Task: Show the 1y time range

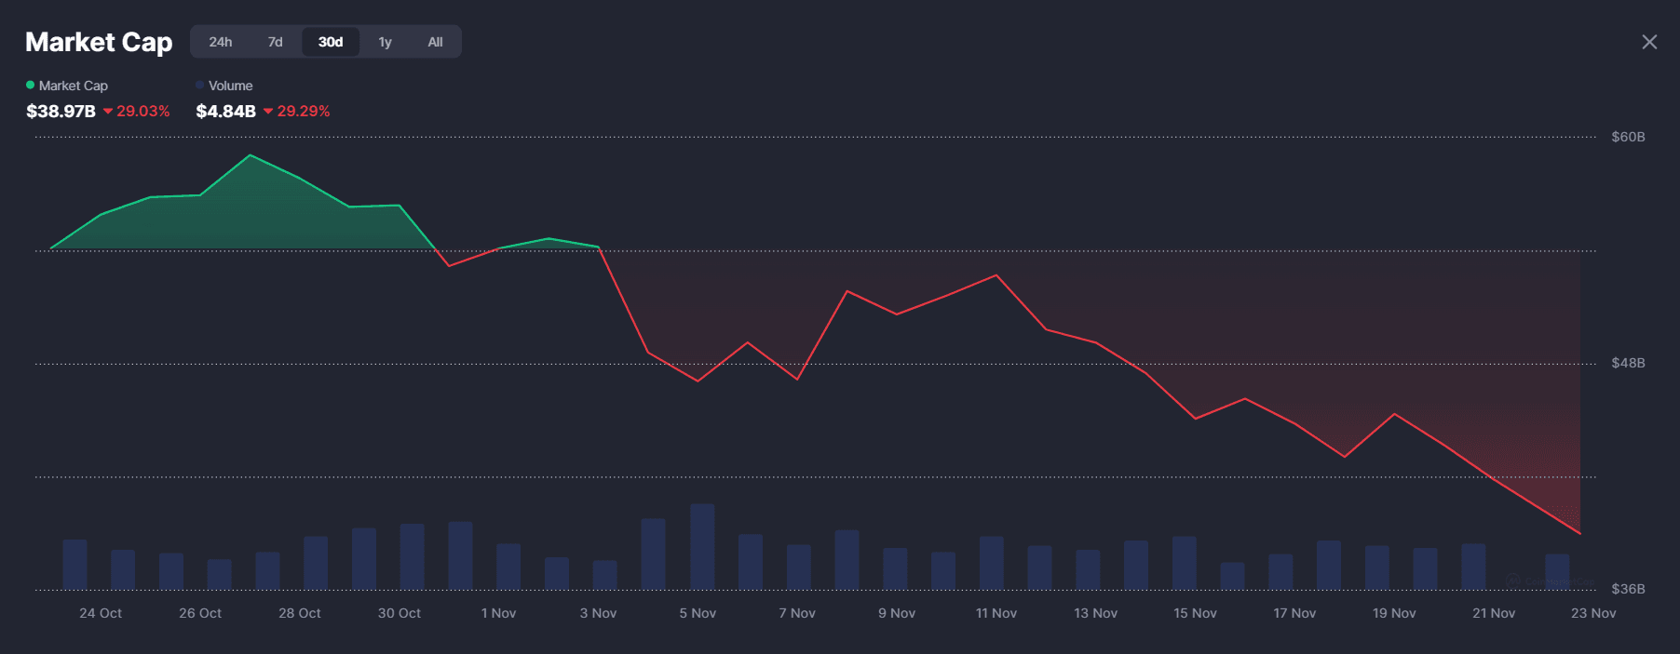Action: click(385, 42)
